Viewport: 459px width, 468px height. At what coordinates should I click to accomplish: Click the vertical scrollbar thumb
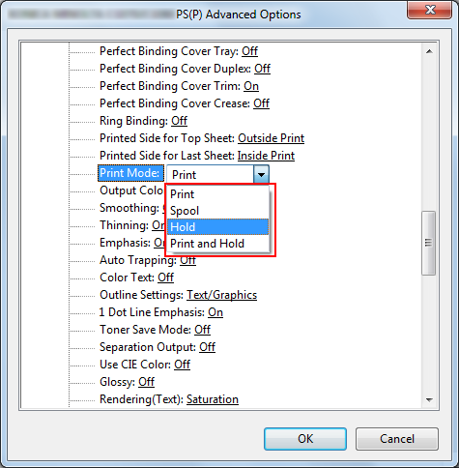(429, 243)
